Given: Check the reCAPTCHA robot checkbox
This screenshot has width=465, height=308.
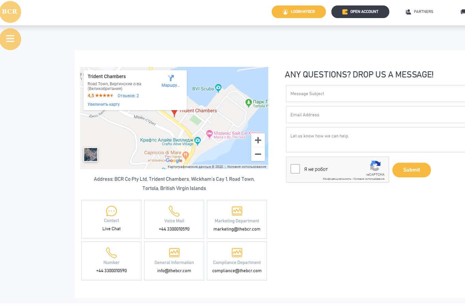Looking at the screenshot, I should [295, 169].
